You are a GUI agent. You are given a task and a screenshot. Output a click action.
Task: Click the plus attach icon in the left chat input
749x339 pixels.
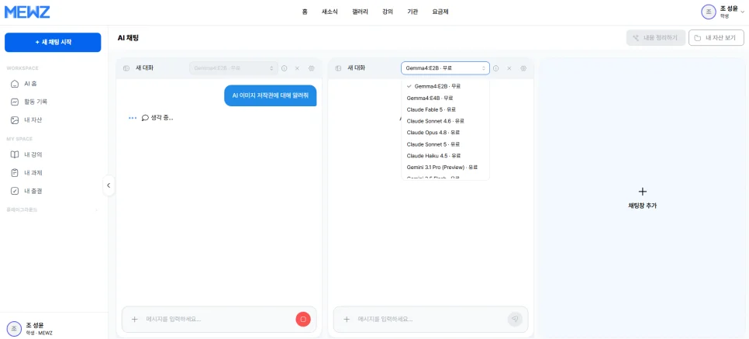[x=134, y=319]
